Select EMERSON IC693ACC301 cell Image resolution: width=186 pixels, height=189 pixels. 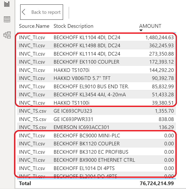81,127
